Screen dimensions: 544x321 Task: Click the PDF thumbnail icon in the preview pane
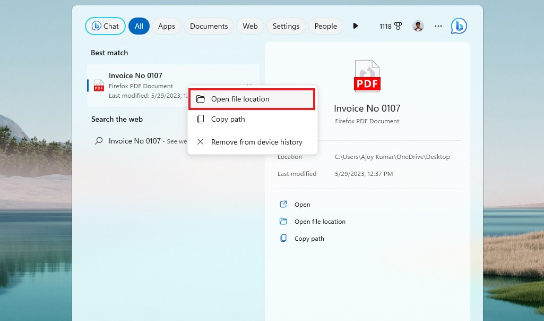367,75
